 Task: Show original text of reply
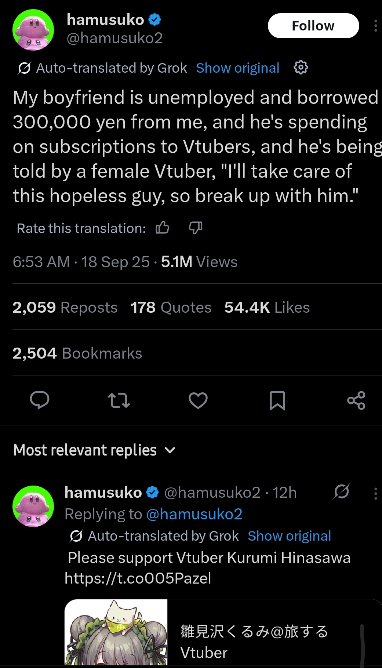click(289, 536)
